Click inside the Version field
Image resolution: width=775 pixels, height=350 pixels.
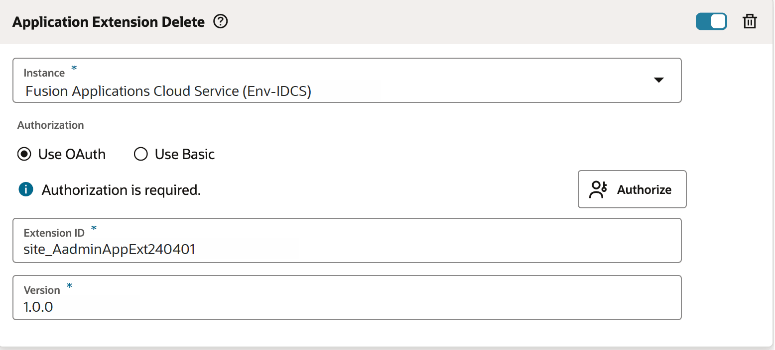point(199,307)
